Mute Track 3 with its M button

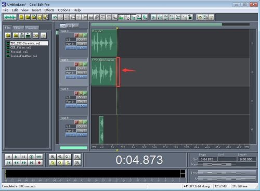[x=85, y=35]
